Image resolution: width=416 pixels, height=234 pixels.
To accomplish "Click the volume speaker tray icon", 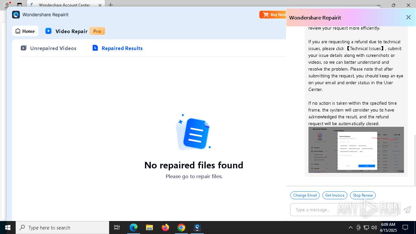I will pos(374,227).
